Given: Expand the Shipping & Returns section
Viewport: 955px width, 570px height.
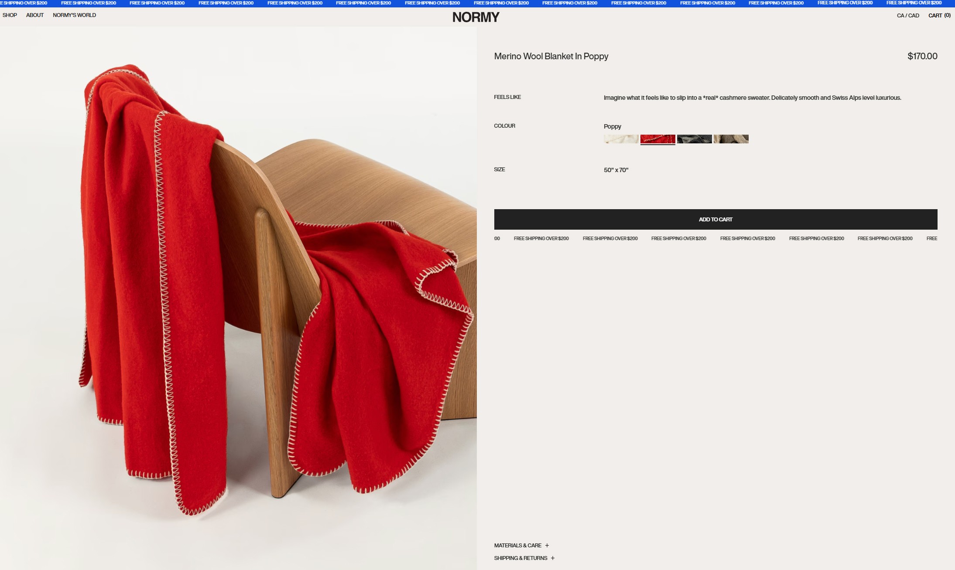Looking at the screenshot, I should (x=524, y=558).
